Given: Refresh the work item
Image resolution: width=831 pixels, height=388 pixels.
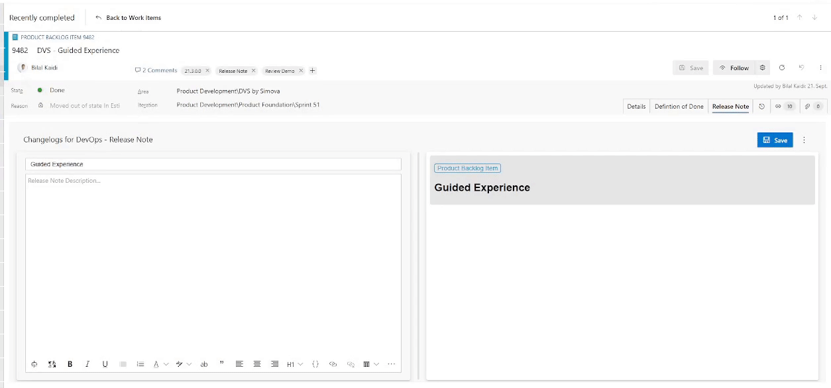Looking at the screenshot, I should coord(782,68).
